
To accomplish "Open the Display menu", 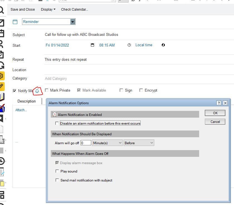I will pos(48,10).
